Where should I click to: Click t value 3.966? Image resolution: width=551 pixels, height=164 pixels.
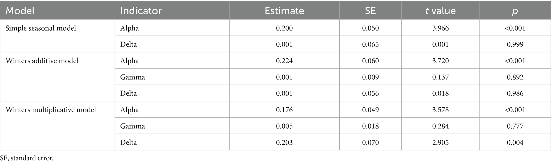(x=440, y=28)
